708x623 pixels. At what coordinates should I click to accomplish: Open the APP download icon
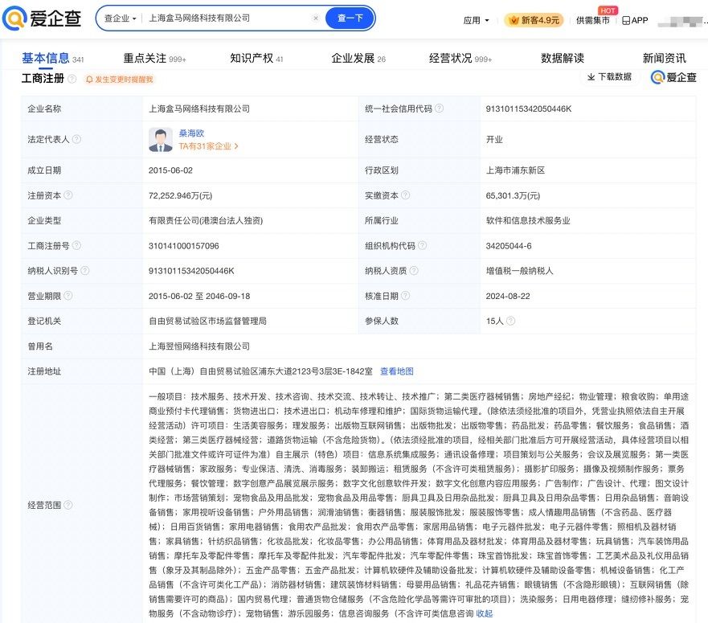pyautogui.click(x=635, y=20)
